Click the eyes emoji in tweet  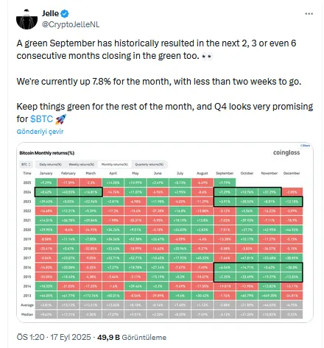pos(207,57)
